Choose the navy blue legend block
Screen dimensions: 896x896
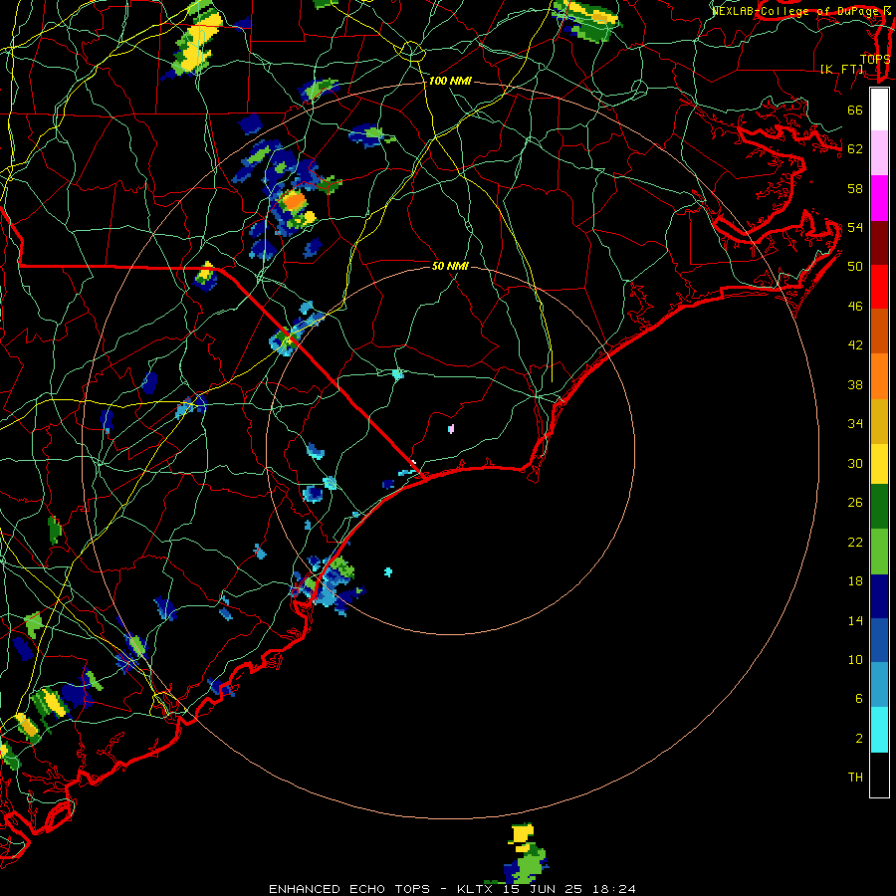pos(879,596)
